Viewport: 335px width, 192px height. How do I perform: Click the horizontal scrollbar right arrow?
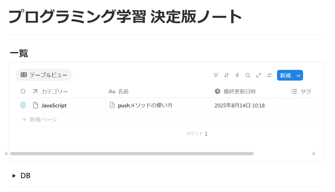(314, 154)
